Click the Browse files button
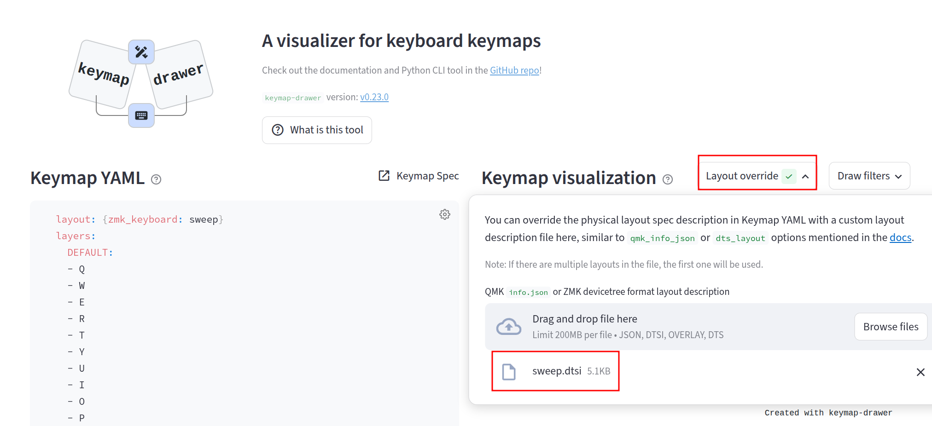 [x=890, y=326]
